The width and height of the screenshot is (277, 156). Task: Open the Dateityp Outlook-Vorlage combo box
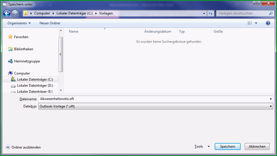[156, 106]
